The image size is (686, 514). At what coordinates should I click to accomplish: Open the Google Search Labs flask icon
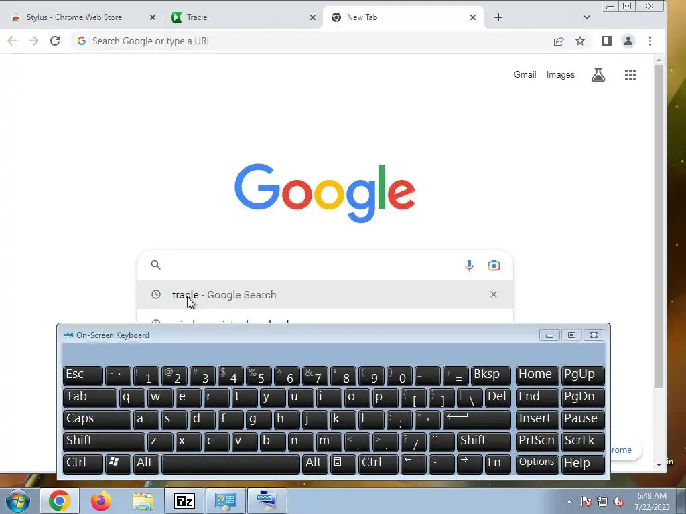598,75
